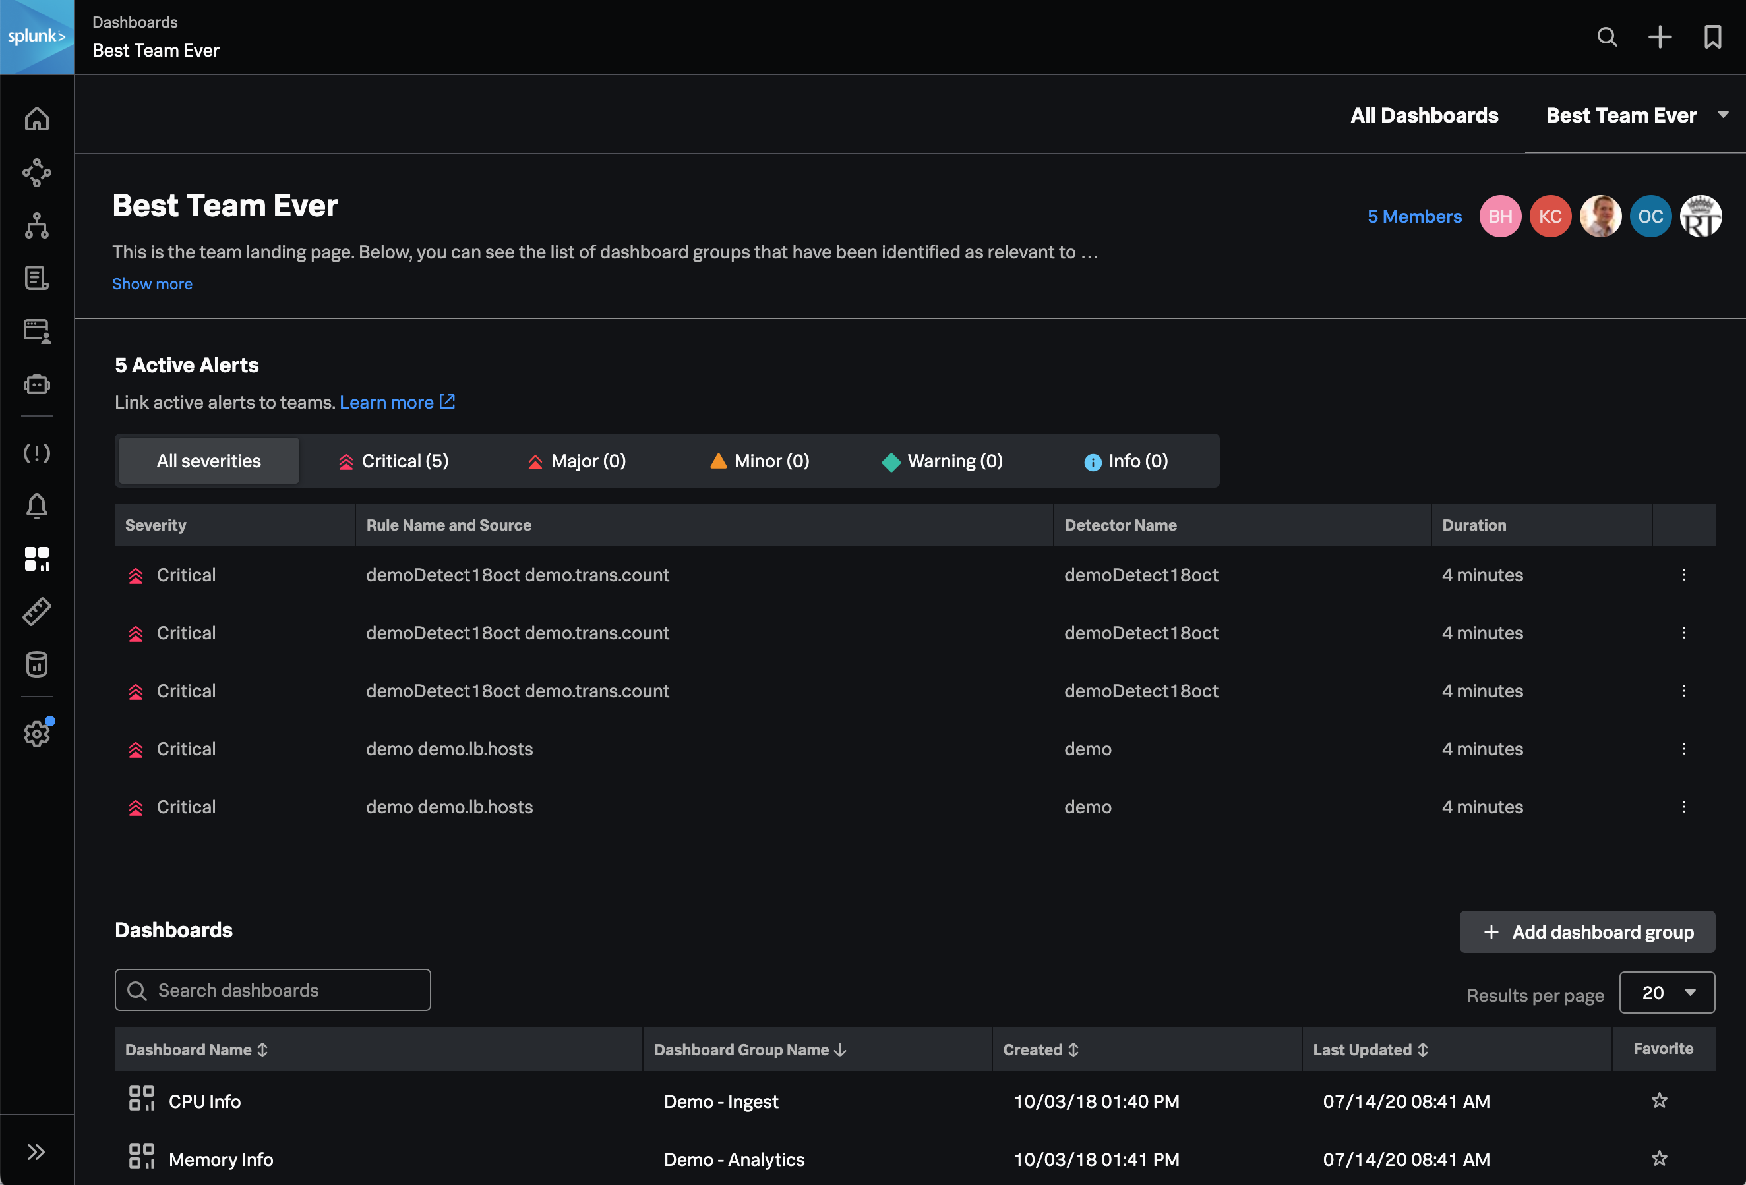The width and height of the screenshot is (1746, 1185).
Task: Open the Alerts bell icon
Action: coord(37,506)
